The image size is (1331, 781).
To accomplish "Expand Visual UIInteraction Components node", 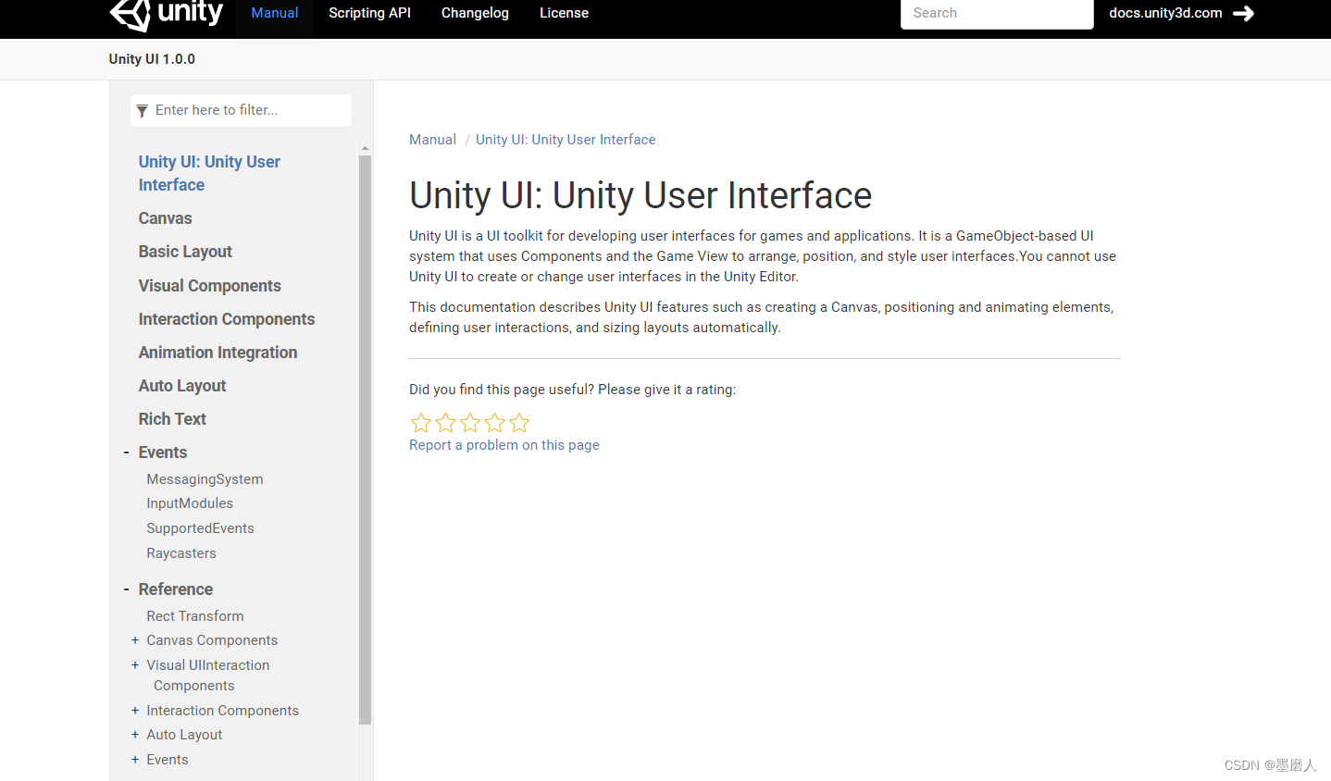I will pos(135,665).
